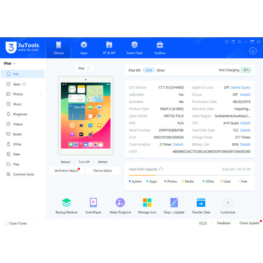Click Refresh below the device image
This screenshot has height=263, width=263.
click(103, 162)
